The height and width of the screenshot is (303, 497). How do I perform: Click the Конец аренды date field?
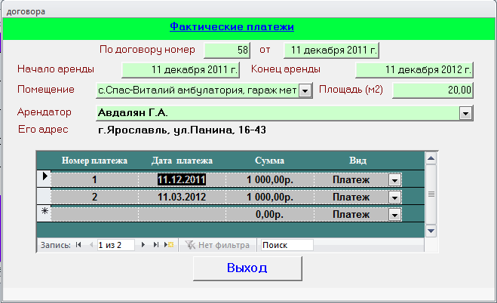[414, 69]
